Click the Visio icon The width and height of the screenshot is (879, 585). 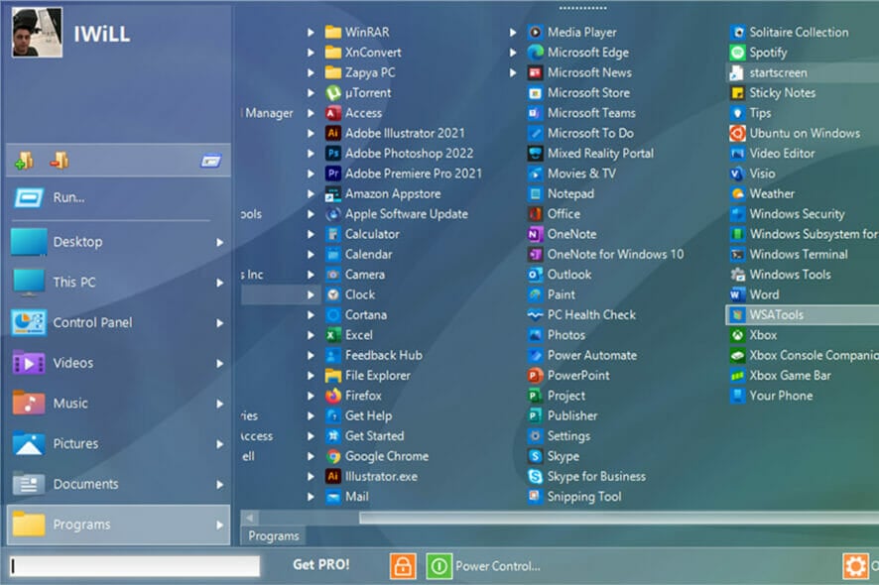(737, 174)
